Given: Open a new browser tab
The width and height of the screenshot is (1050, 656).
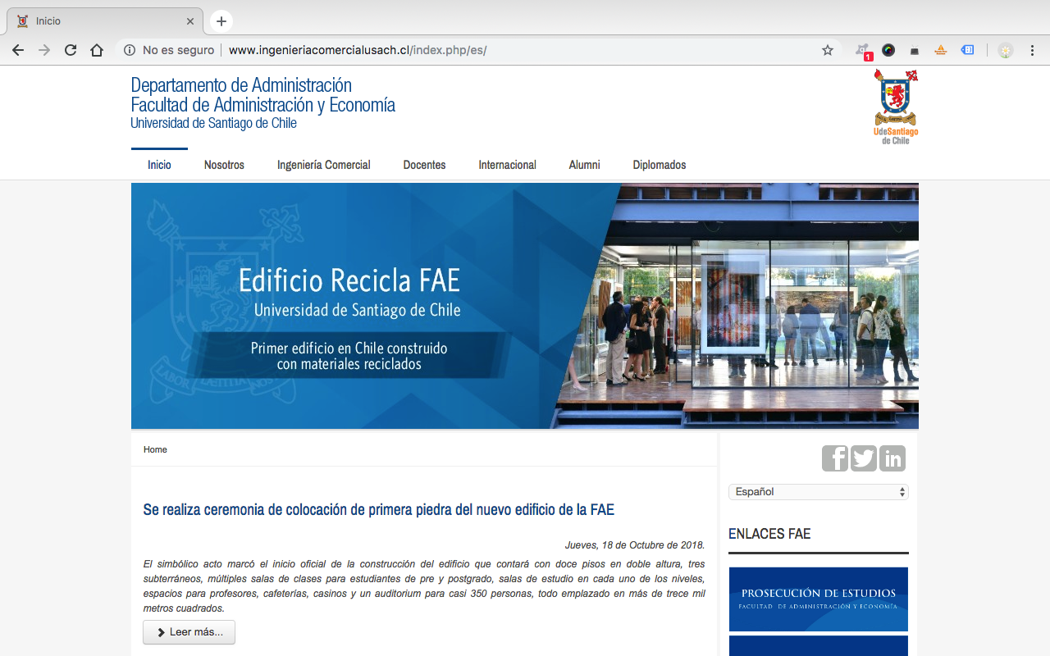Looking at the screenshot, I should tap(221, 21).
